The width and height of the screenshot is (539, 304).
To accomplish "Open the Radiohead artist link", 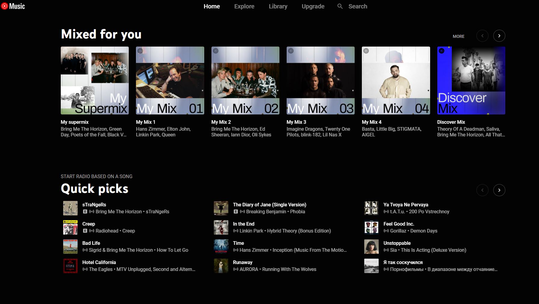I will tap(107, 231).
